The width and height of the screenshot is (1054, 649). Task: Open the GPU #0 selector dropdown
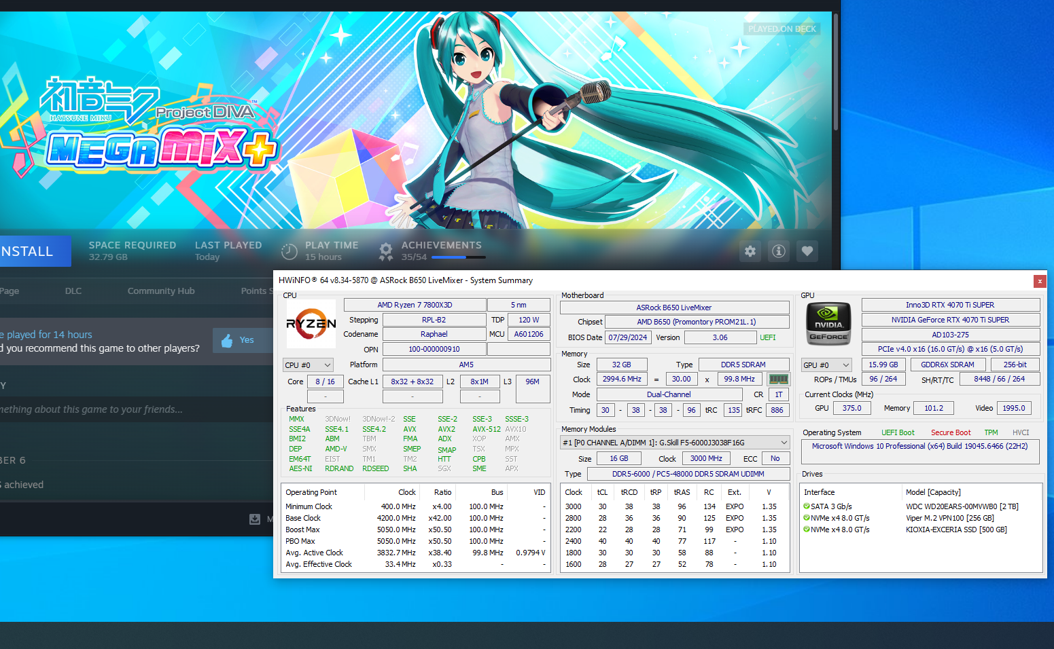827,365
